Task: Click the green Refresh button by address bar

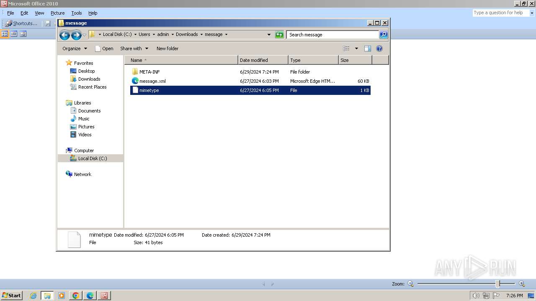Action: point(279,35)
